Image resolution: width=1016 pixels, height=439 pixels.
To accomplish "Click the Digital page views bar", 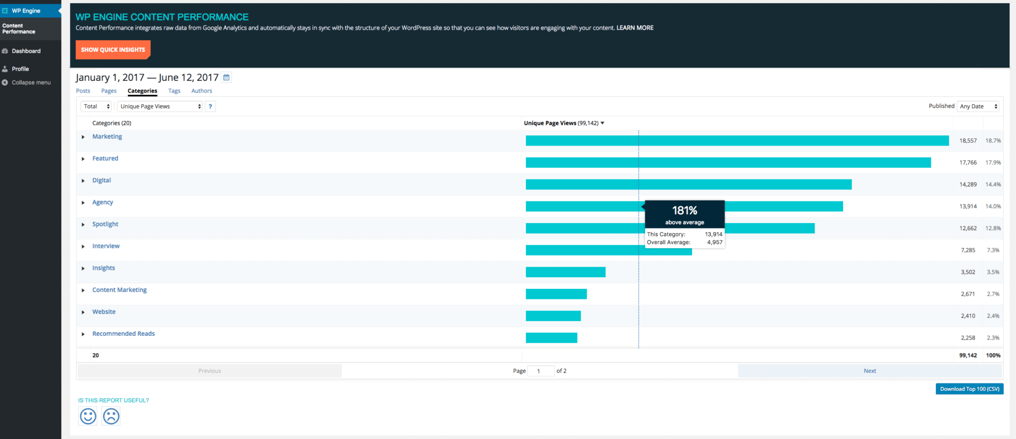I will pos(688,185).
